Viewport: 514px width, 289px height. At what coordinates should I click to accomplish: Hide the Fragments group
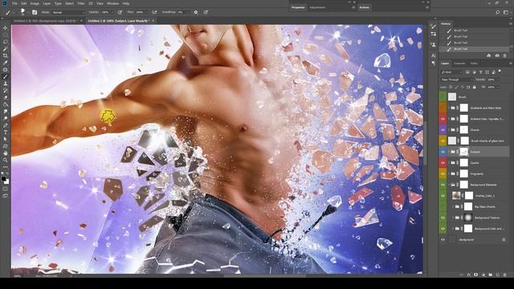443,173
